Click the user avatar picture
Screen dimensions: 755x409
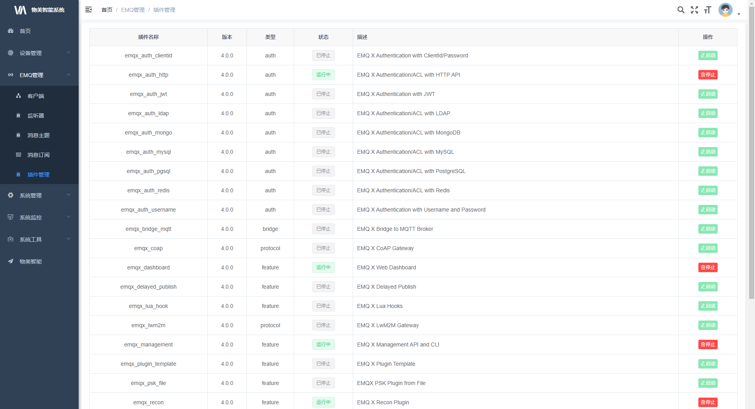[725, 10]
